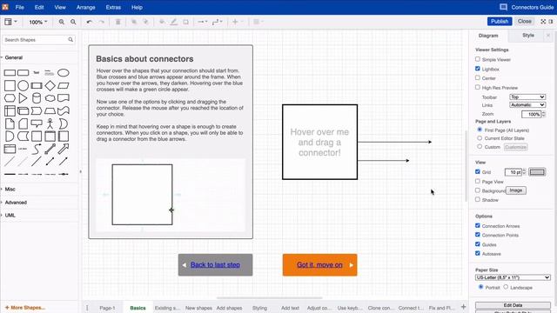Viewport: 557px width, 313px height.
Task: Select the diamond shape in General
Action: click(50, 85)
